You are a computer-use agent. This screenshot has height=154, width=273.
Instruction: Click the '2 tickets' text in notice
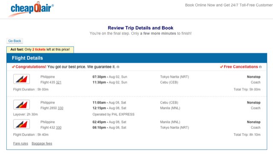point(39,49)
